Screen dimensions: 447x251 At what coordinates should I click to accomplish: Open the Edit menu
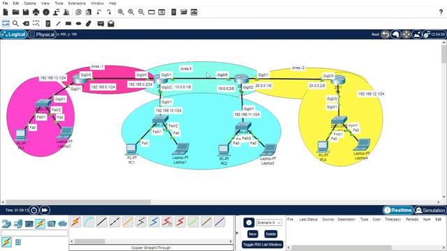(x=16, y=3)
